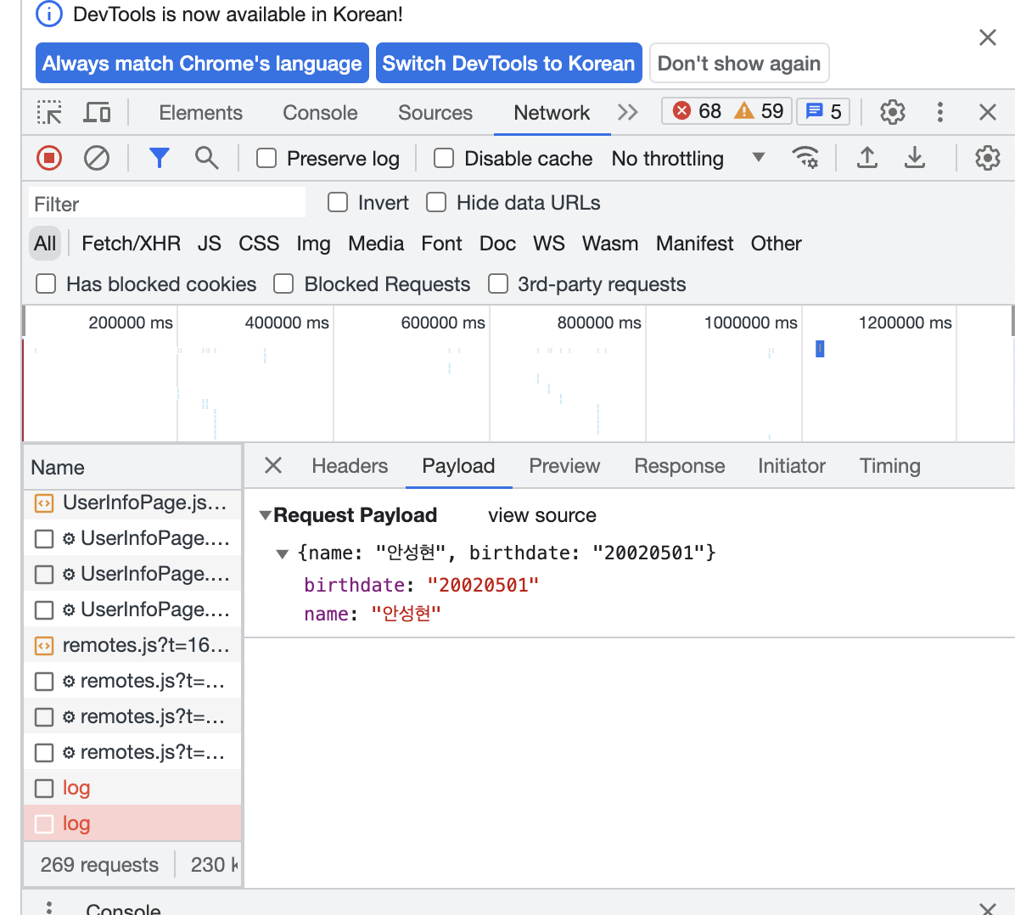1015x915 pixels.
Task: Filter requests by Fetch/XHR
Action: point(131,244)
